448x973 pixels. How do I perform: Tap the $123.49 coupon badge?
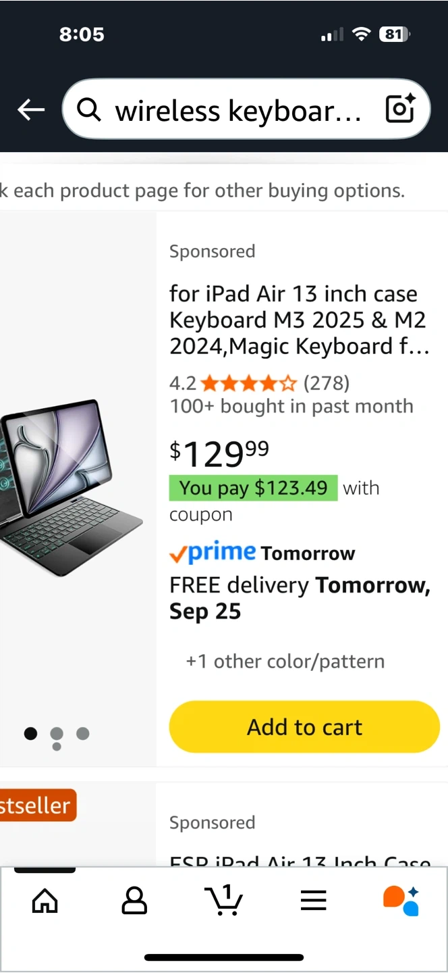[x=253, y=488]
